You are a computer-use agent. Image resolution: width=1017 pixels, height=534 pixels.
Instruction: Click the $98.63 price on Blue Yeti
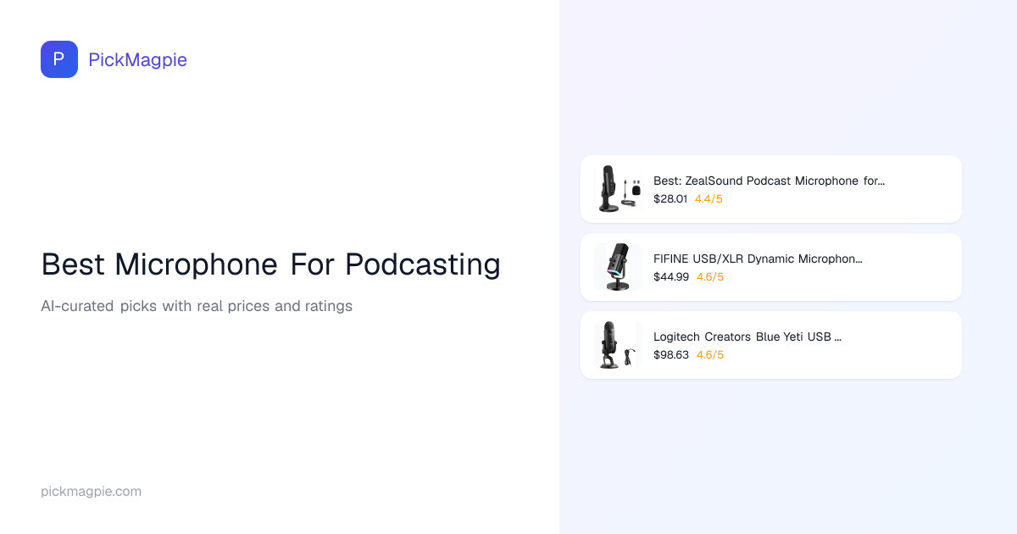(671, 355)
